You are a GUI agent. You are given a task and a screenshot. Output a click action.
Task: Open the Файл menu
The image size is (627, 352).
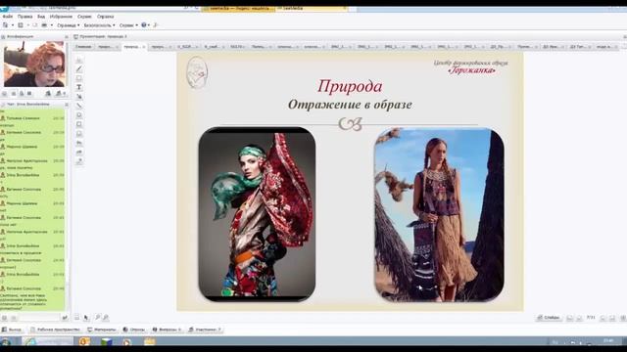[8, 17]
